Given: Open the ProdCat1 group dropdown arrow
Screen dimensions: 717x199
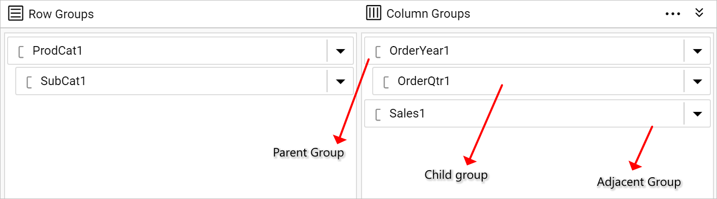Looking at the screenshot, I should (340, 51).
